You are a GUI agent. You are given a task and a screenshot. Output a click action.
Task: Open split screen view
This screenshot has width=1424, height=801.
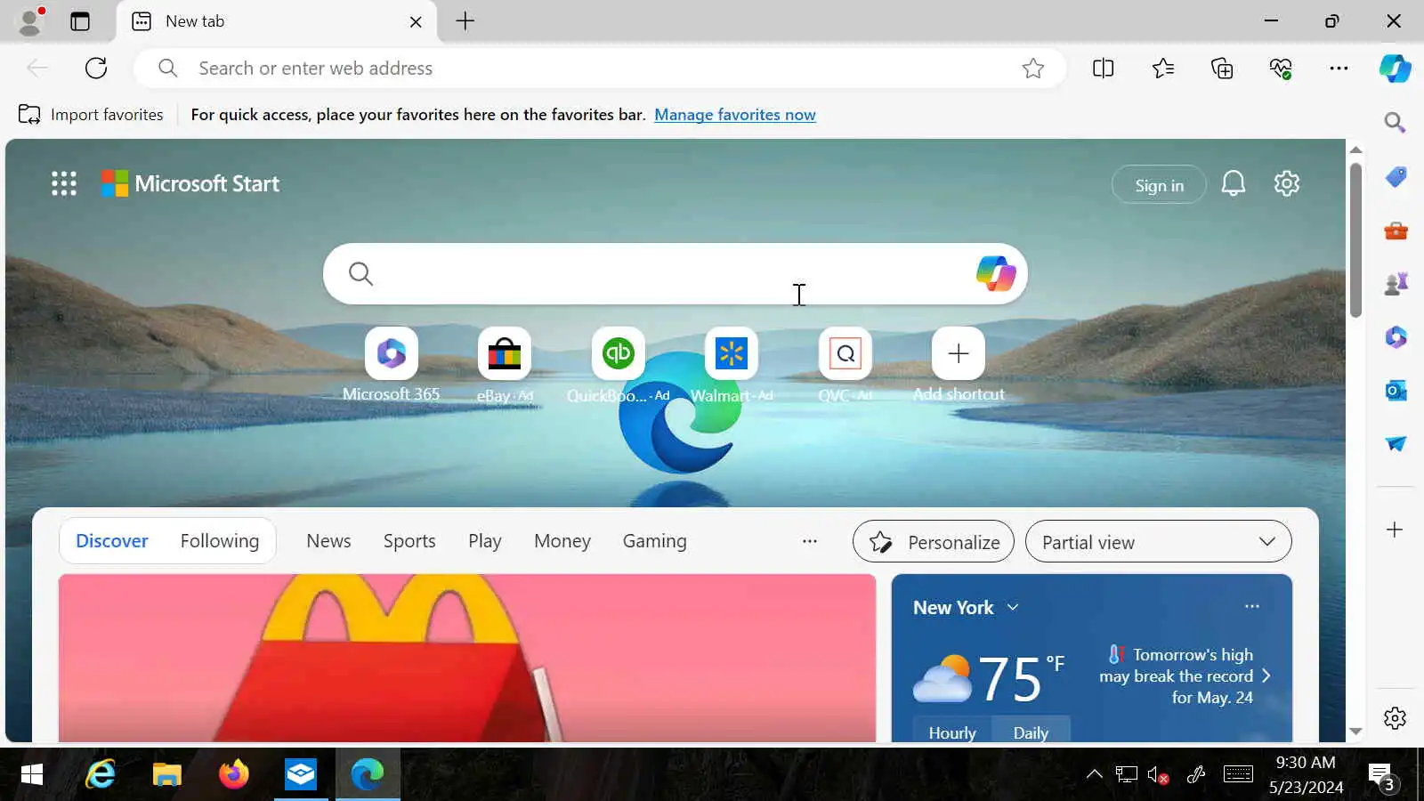click(x=1103, y=69)
